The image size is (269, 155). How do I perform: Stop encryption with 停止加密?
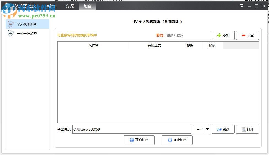tap(177, 140)
